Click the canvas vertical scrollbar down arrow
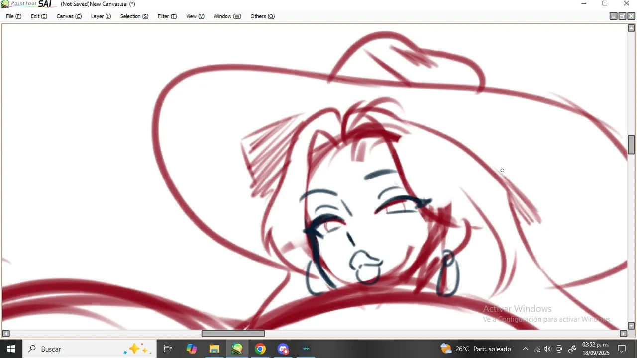 pos(631,326)
